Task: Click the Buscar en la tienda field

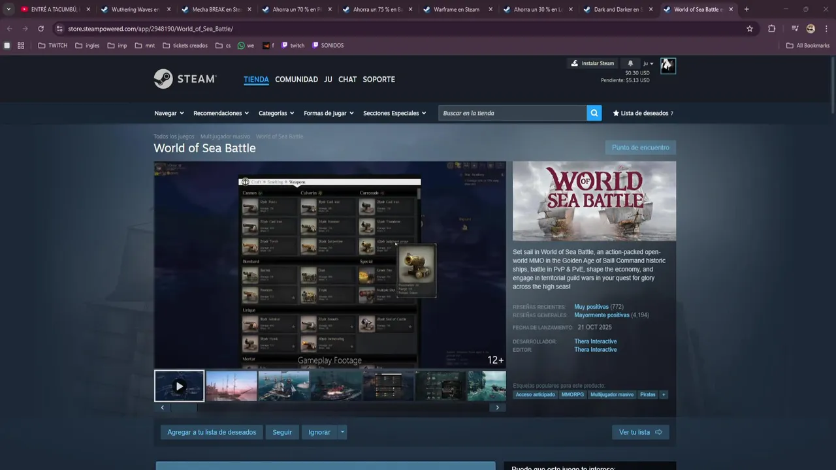Action: pos(513,113)
